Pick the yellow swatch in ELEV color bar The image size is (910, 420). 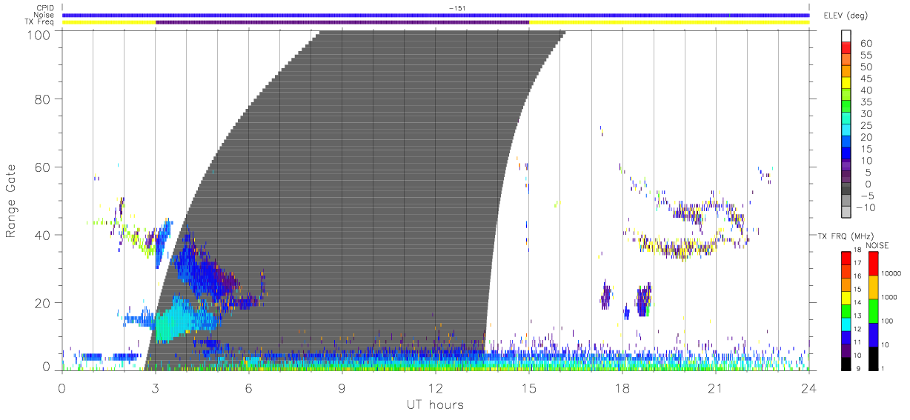pyautogui.click(x=846, y=82)
